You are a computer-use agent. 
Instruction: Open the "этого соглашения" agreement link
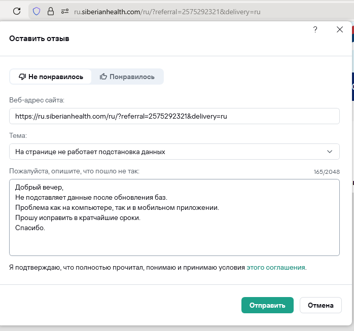276,267
